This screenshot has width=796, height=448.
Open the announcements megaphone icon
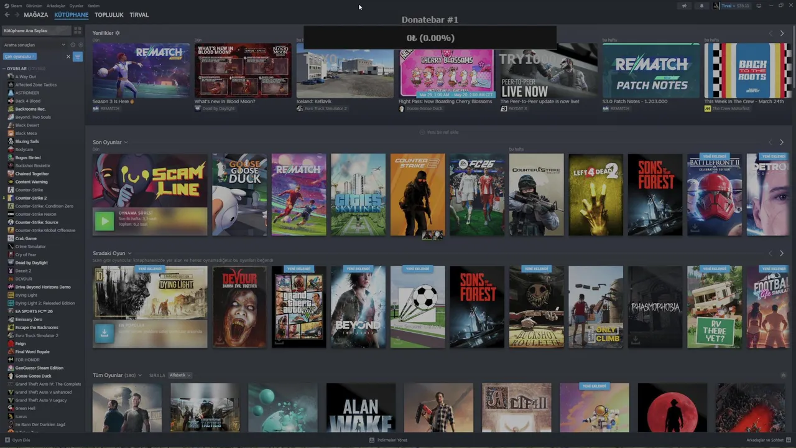pos(684,6)
